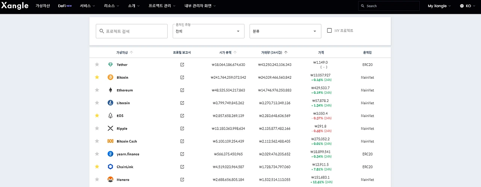Click the Ripple coin logo
Image resolution: width=481 pixels, height=187 pixels.
click(110, 128)
